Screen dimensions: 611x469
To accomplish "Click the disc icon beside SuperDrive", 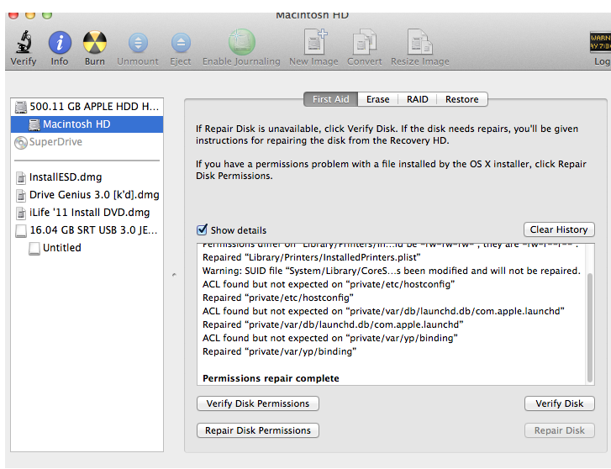I will pyautogui.click(x=21, y=142).
